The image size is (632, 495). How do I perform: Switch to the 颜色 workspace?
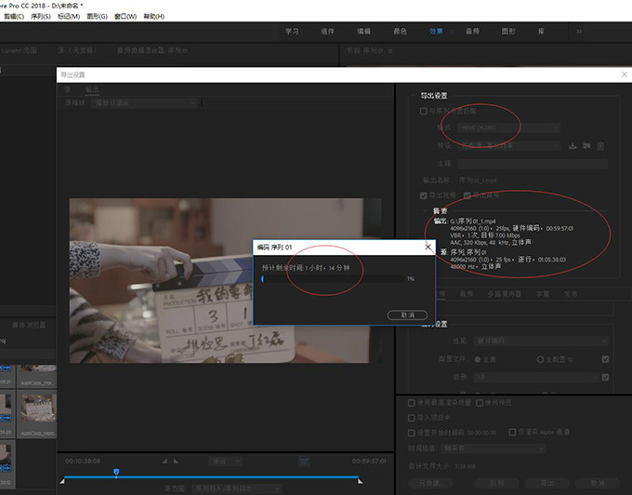400,32
